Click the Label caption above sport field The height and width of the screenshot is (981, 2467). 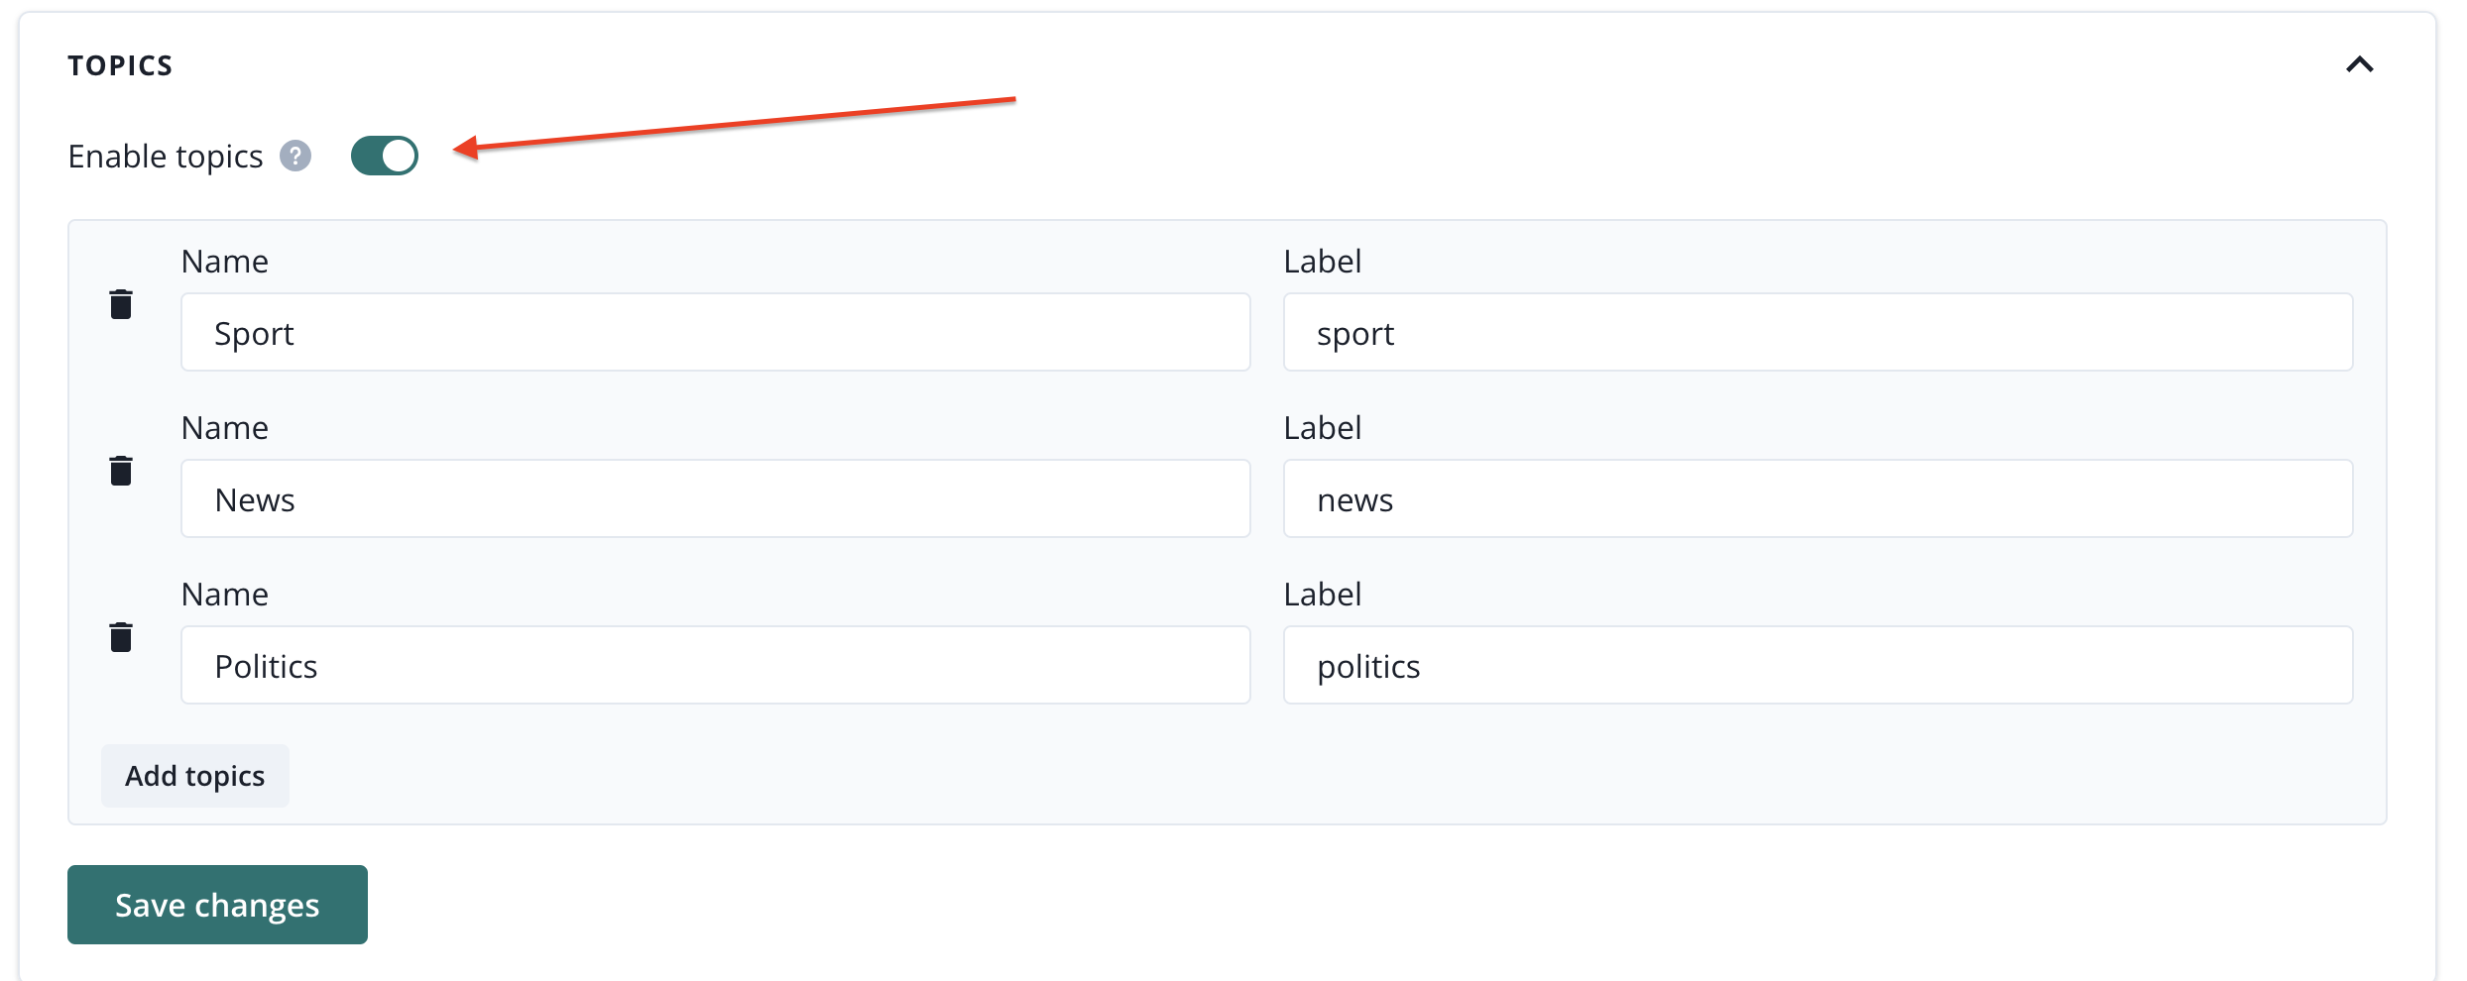1322,262
